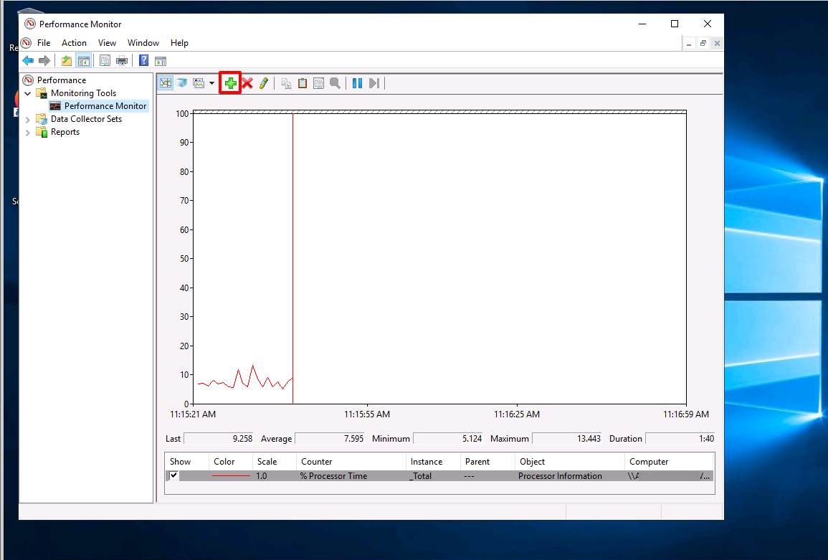The image size is (828, 560).
Task: Click the Print icon in the top toolbar
Action: 122,61
